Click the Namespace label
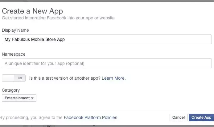Viewport: 214px width, 127px height. pyautogui.click(x=14, y=54)
